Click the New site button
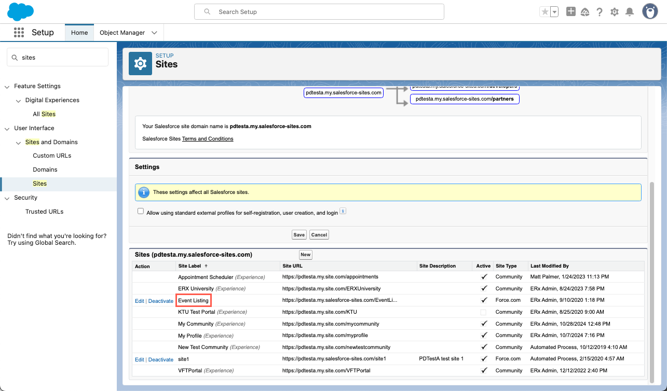The width and height of the screenshot is (667, 391). coord(305,255)
